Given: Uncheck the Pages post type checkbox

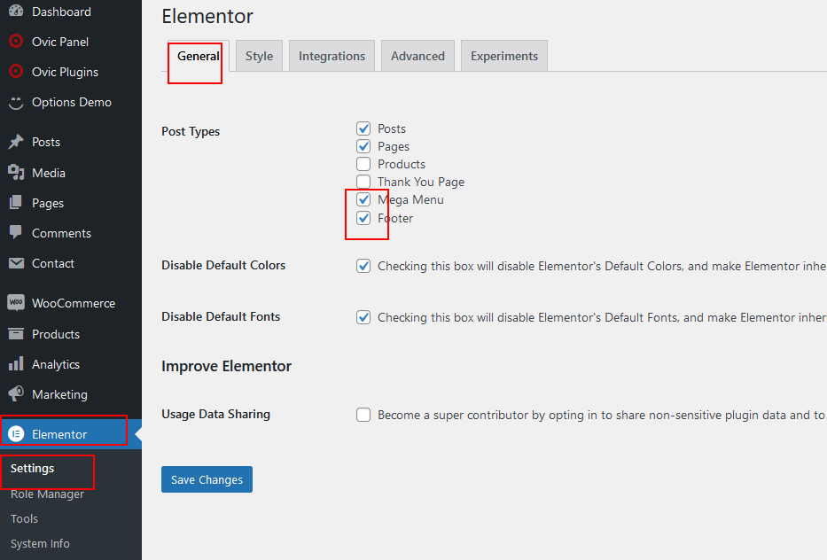Looking at the screenshot, I should [363, 146].
